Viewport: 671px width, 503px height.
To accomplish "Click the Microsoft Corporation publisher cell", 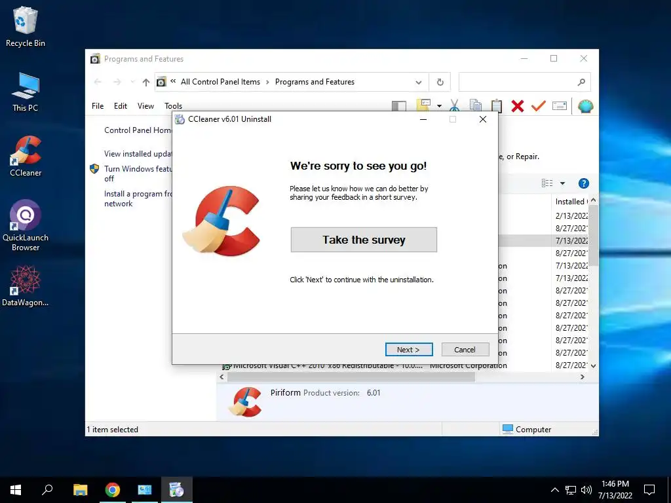I will [468, 366].
